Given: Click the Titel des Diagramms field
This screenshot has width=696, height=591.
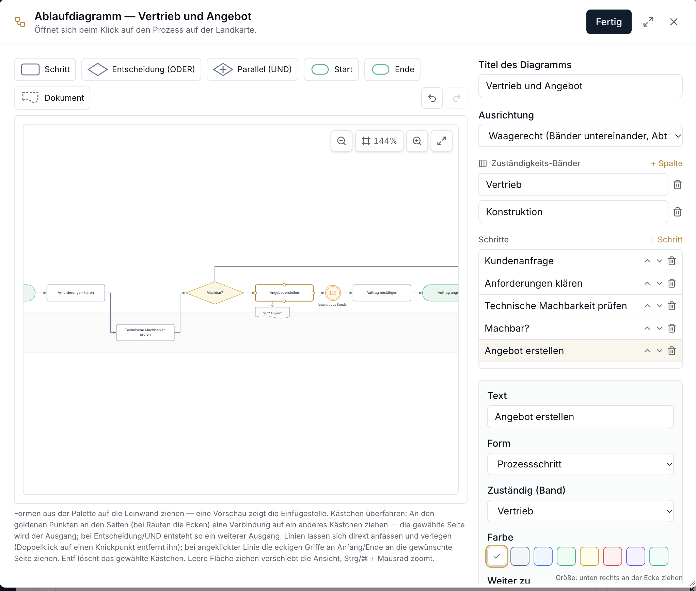Looking at the screenshot, I should pos(580,86).
